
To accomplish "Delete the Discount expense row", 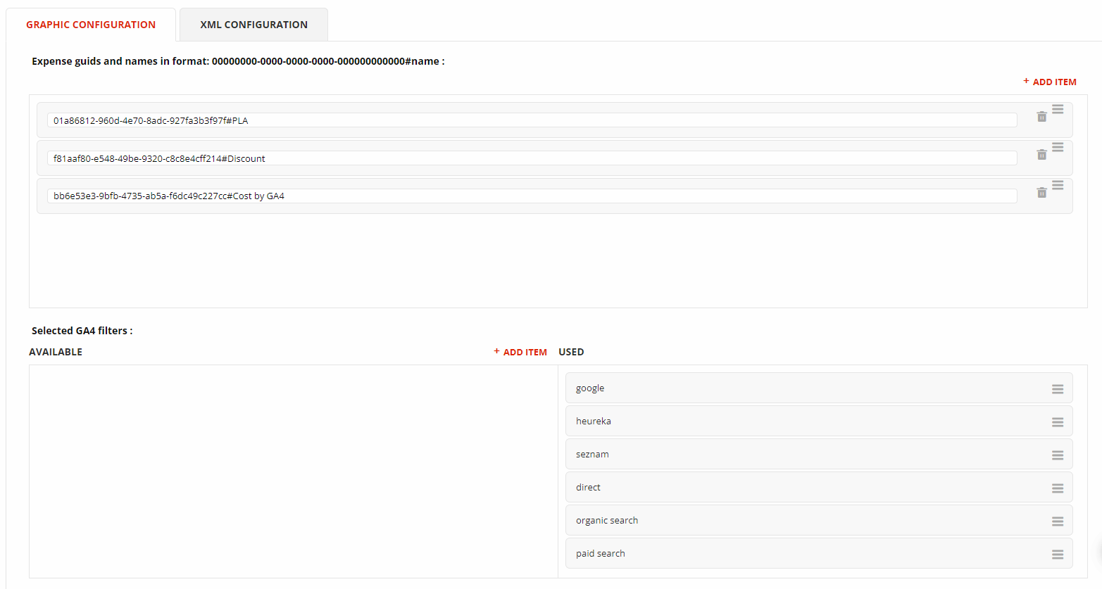I will pos(1041,155).
